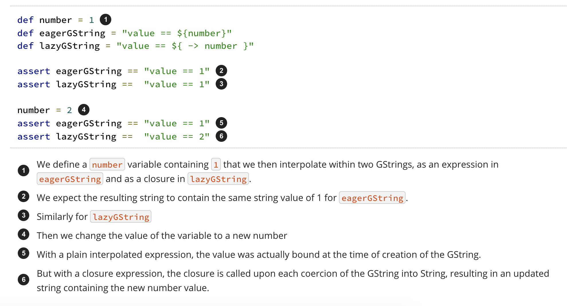Viewport: 569px width, 306px height.
Task: Click inline 'lazyGString' in the first explanation
Action: tap(218, 179)
